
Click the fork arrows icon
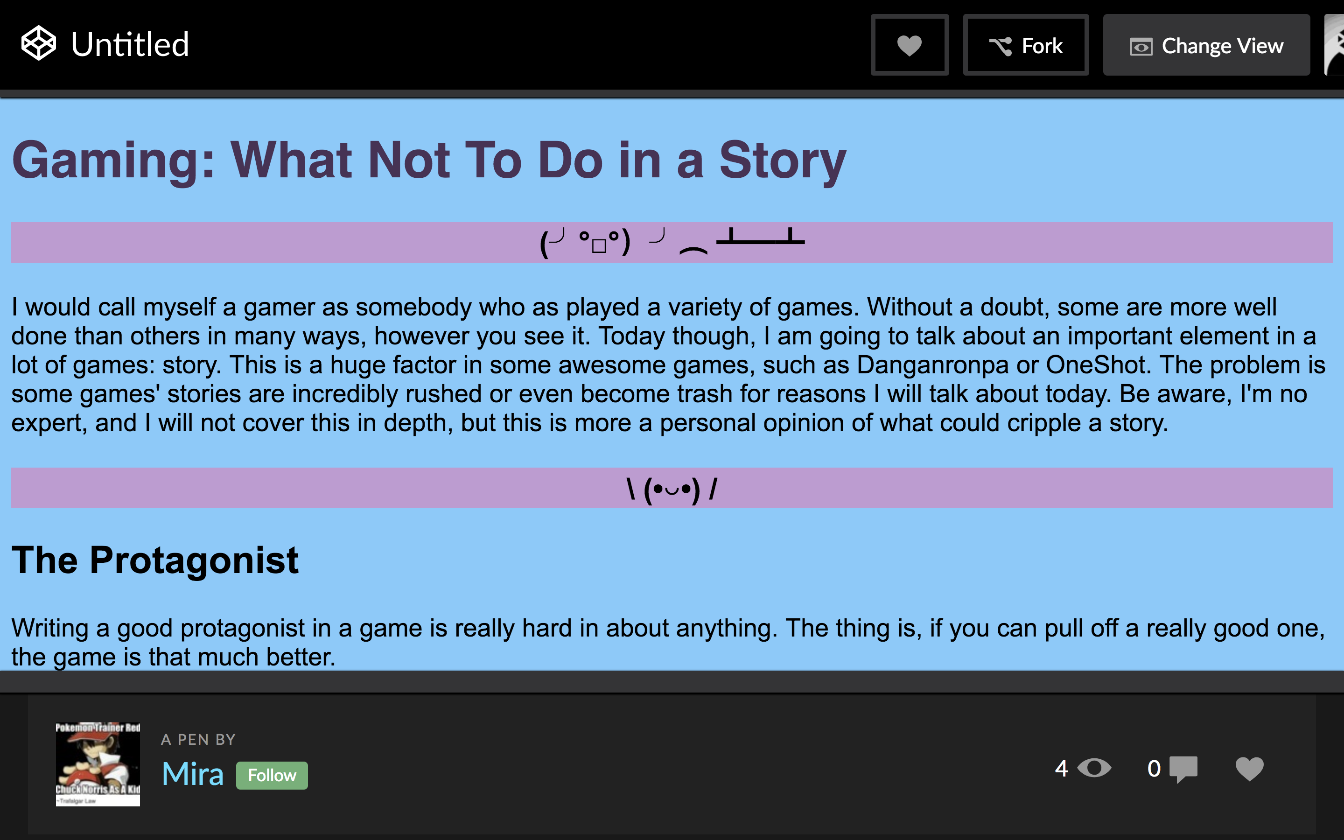tap(1001, 46)
